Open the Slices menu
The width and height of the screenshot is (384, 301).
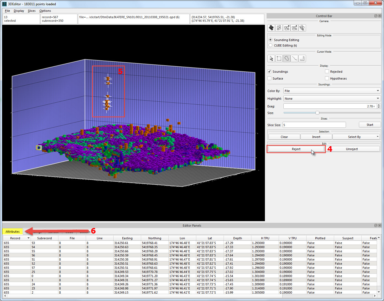pyautogui.click(x=31, y=11)
